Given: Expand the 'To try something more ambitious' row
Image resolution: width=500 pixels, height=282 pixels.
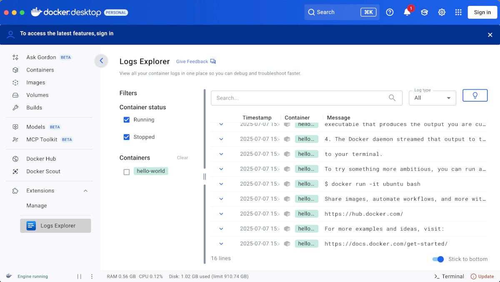Looking at the screenshot, I should click(x=221, y=169).
